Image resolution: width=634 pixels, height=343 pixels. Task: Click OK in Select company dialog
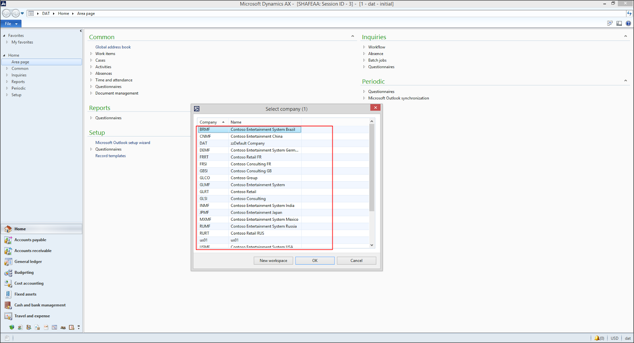pos(315,260)
